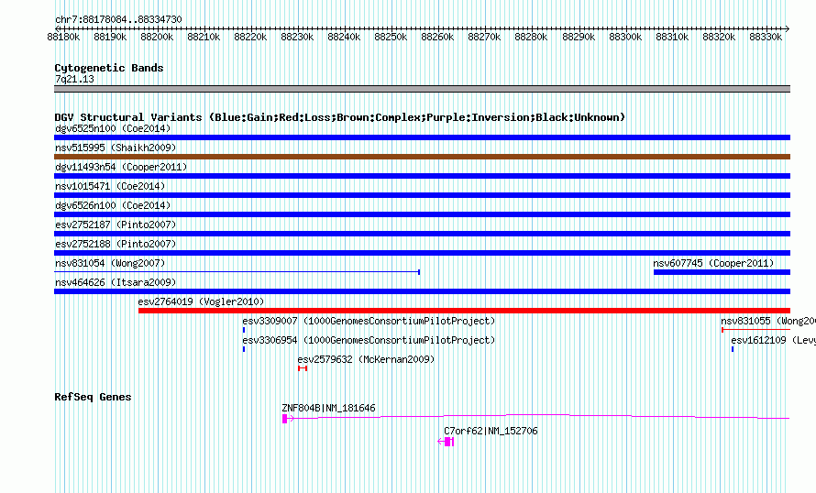Open variant nsv831054 (Wong2007) label
Screen dimensions: 816x493
pos(110,263)
